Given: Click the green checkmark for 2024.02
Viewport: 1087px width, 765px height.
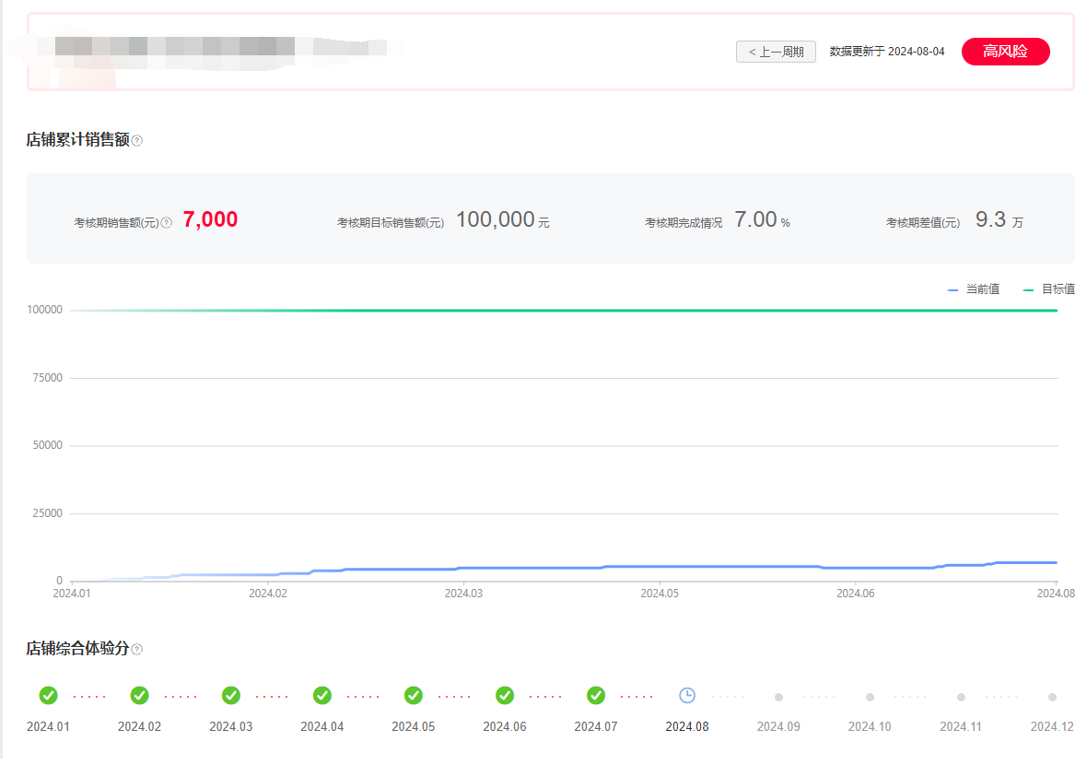Looking at the screenshot, I should (x=139, y=695).
